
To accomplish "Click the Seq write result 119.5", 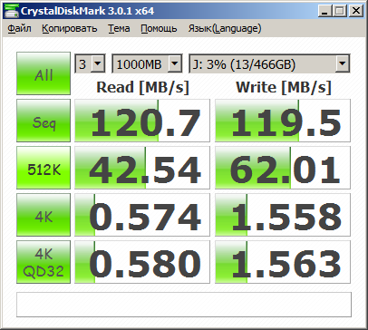I will click(283, 121).
